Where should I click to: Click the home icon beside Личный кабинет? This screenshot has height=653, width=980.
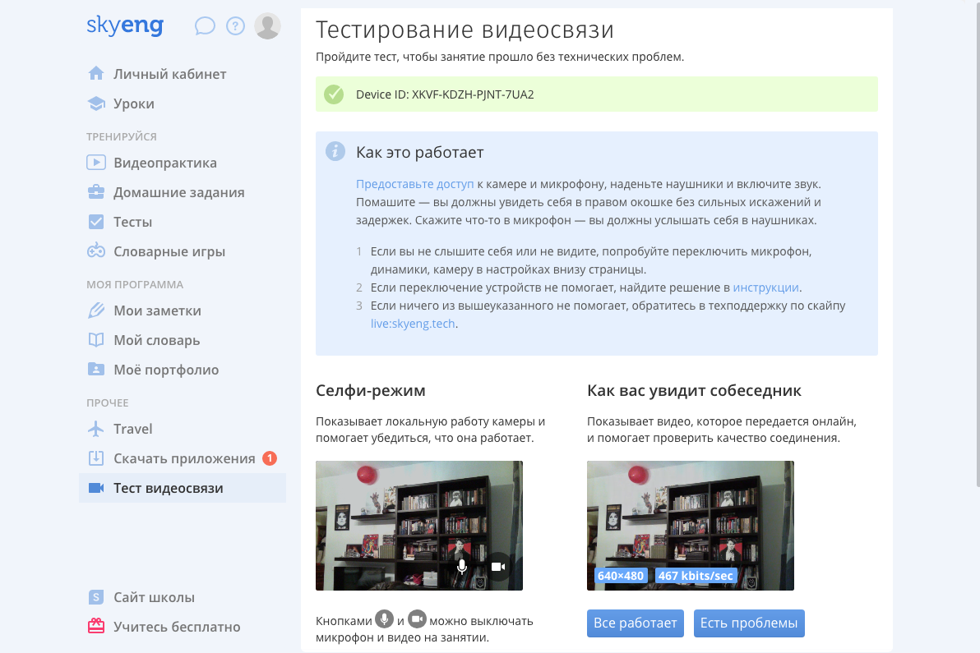[95, 73]
